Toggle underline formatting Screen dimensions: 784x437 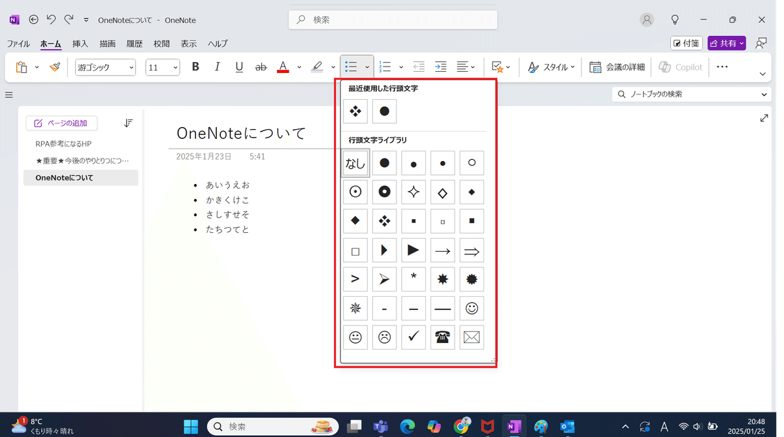click(239, 67)
